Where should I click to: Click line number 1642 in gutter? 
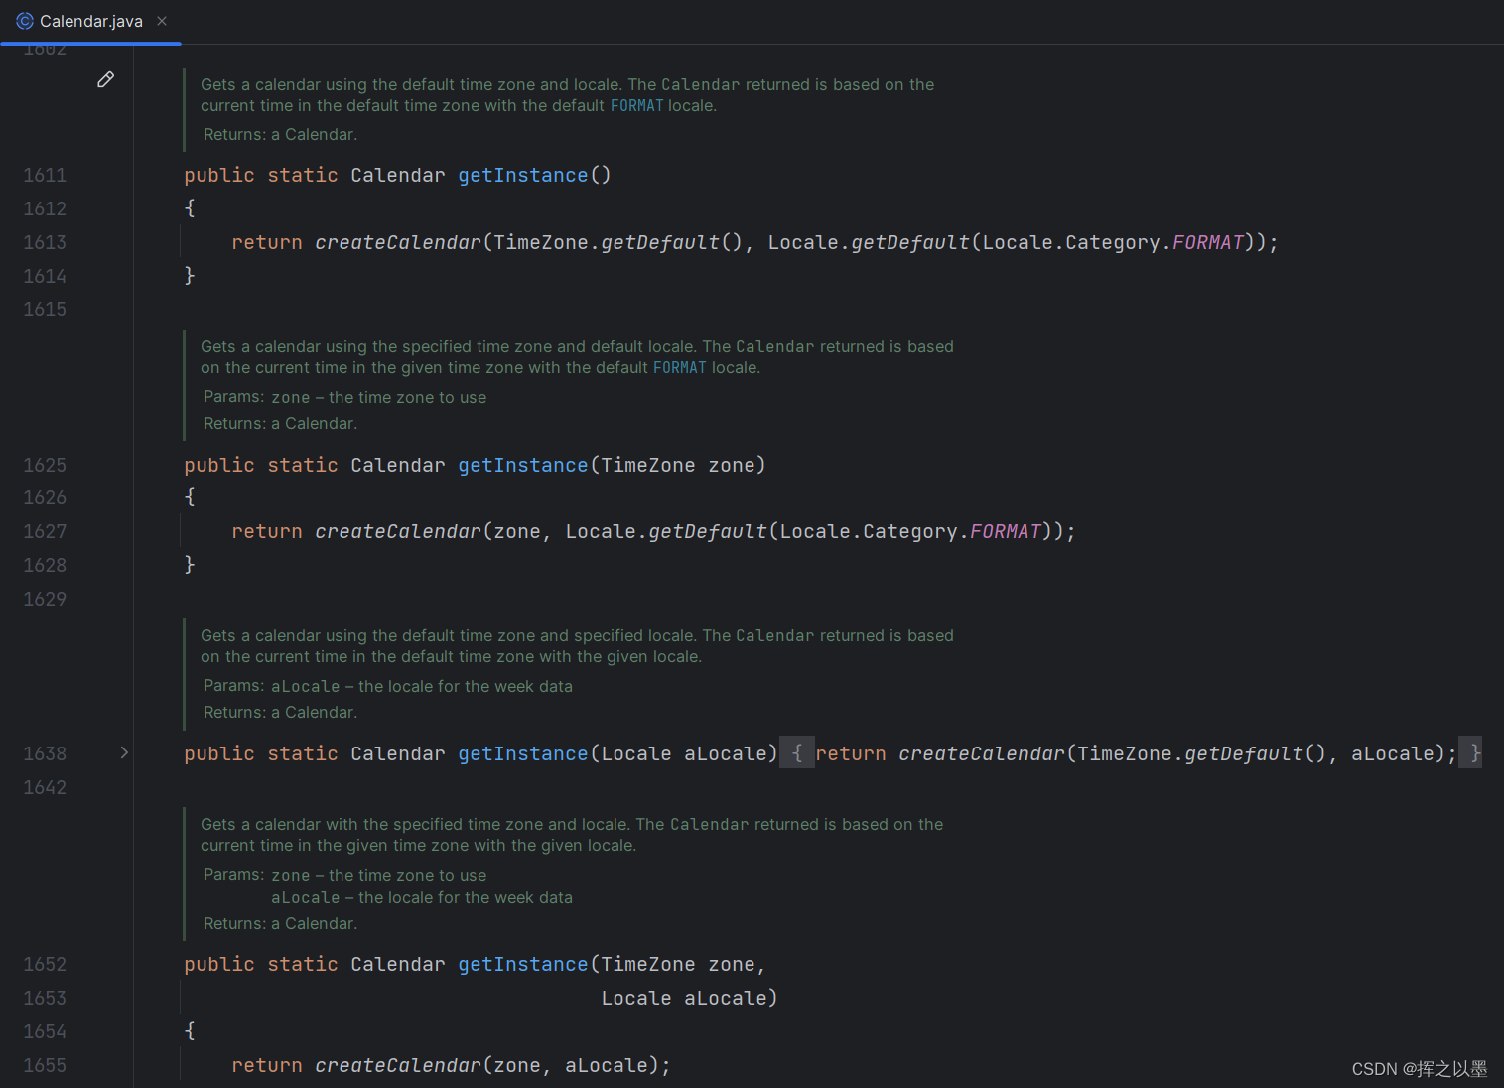coord(45,788)
